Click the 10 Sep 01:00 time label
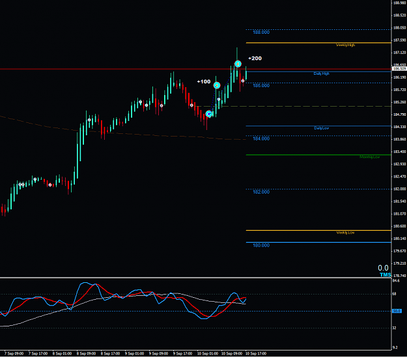 208,354
